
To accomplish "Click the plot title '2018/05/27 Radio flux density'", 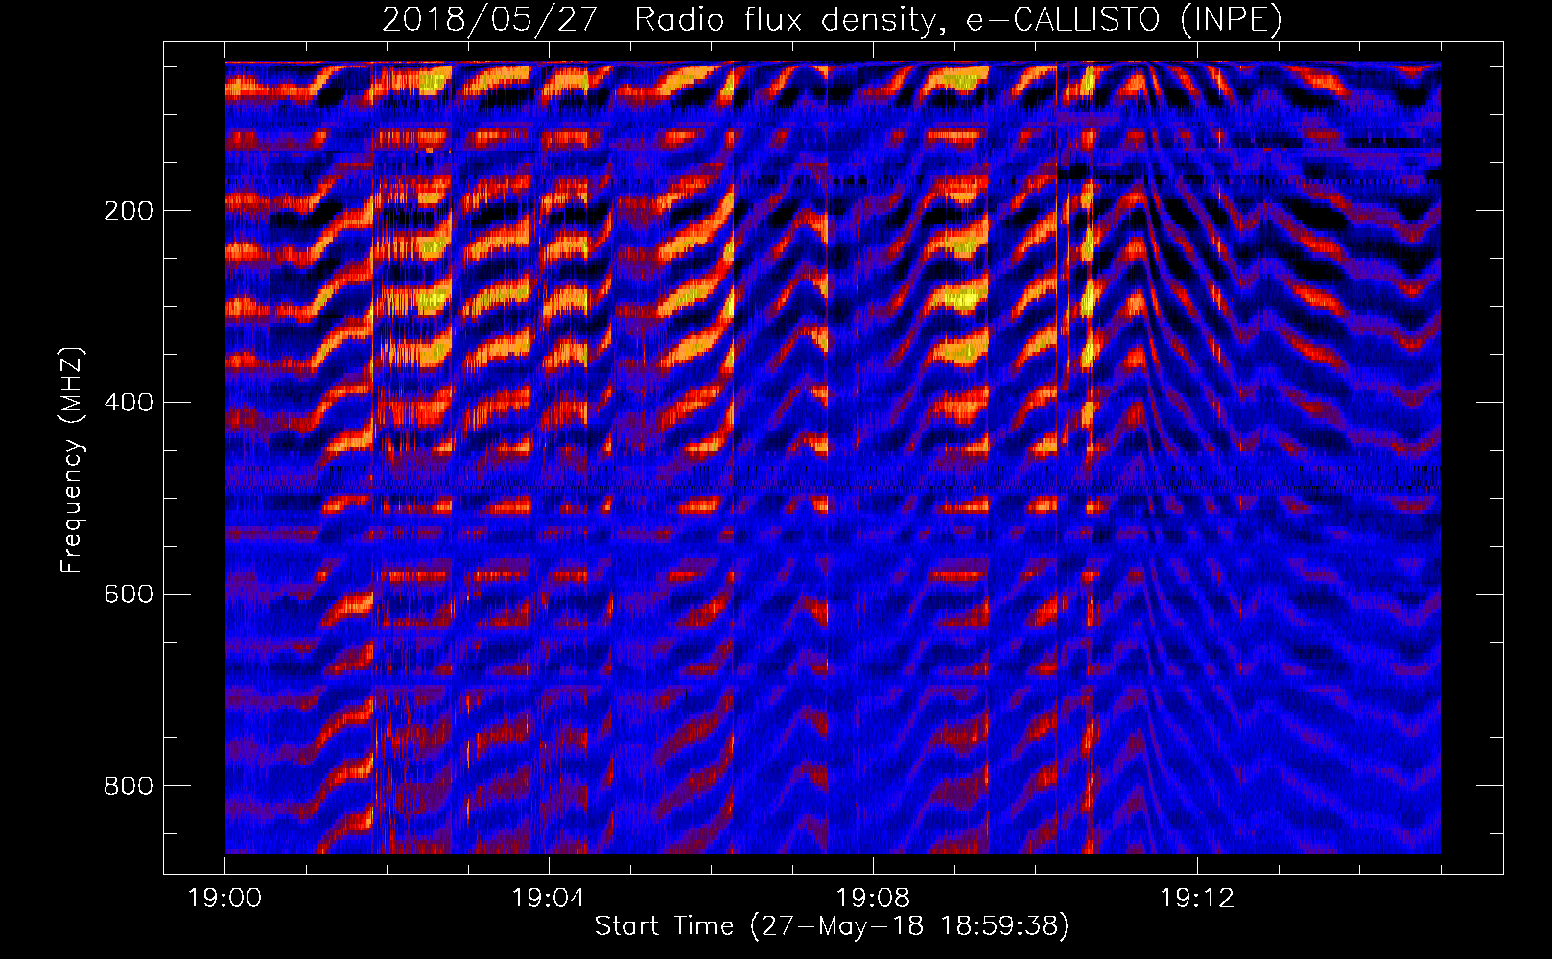I will click(x=832, y=20).
